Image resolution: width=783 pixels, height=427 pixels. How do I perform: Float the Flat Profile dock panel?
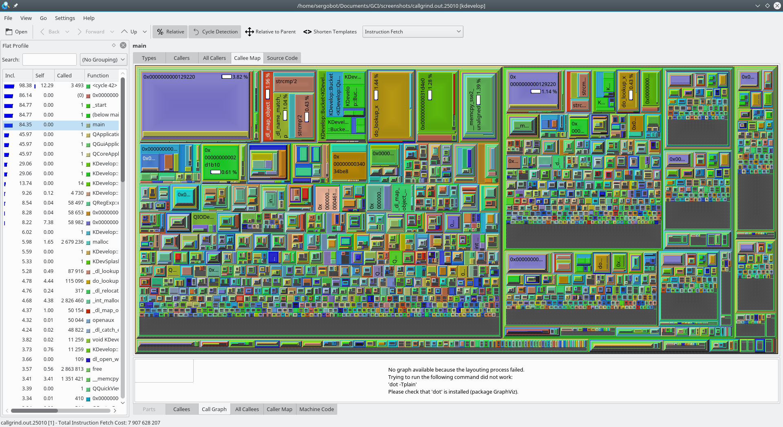(x=114, y=46)
